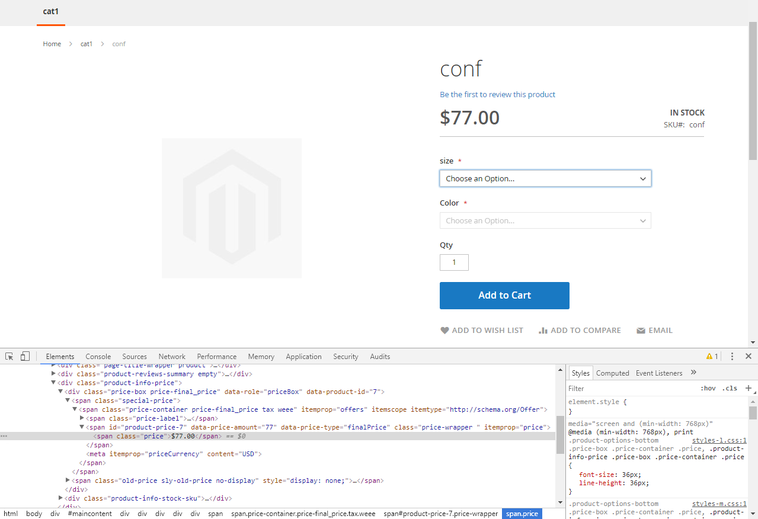Close the DevTools panel
This screenshot has width=758, height=519.
pyautogui.click(x=749, y=356)
